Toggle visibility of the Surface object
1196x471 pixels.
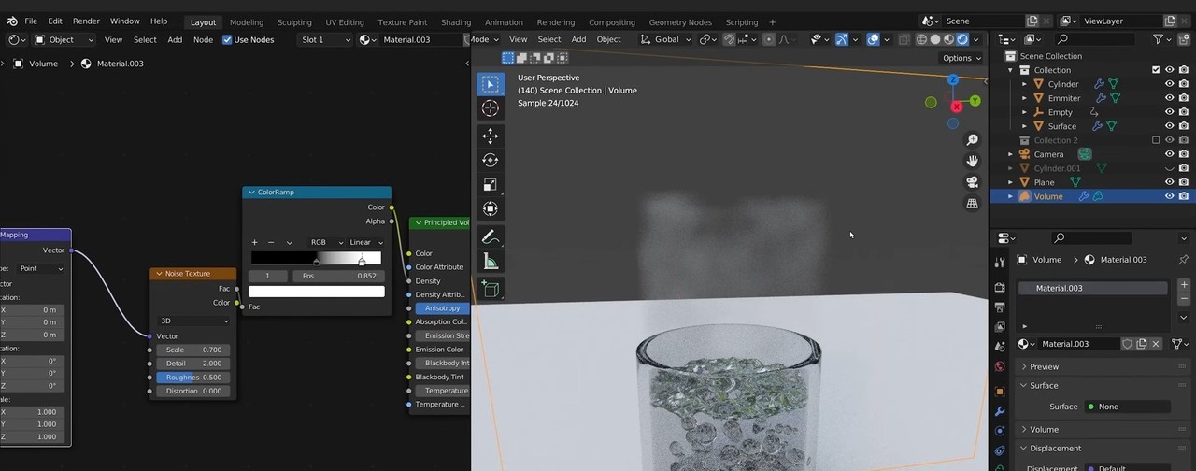(x=1169, y=126)
